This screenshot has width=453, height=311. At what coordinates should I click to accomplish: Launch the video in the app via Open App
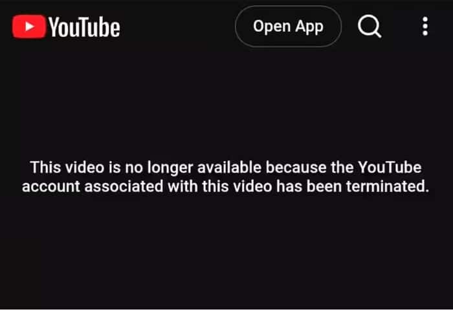click(x=288, y=27)
